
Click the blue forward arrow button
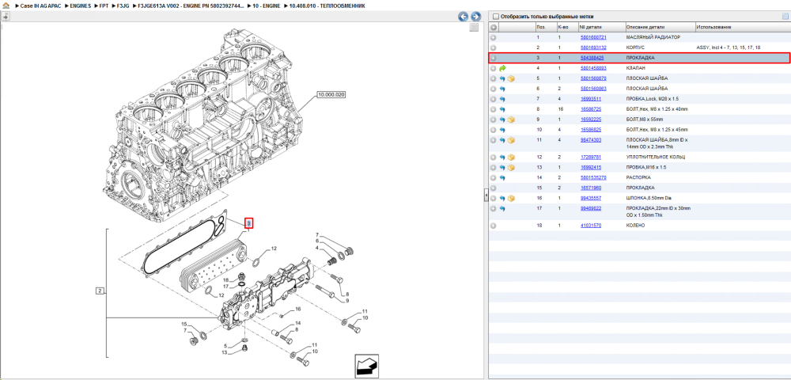(x=475, y=17)
